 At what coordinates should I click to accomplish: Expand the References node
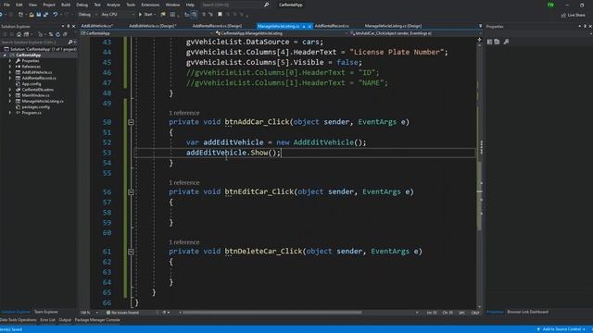pyautogui.click(x=10, y=67)
